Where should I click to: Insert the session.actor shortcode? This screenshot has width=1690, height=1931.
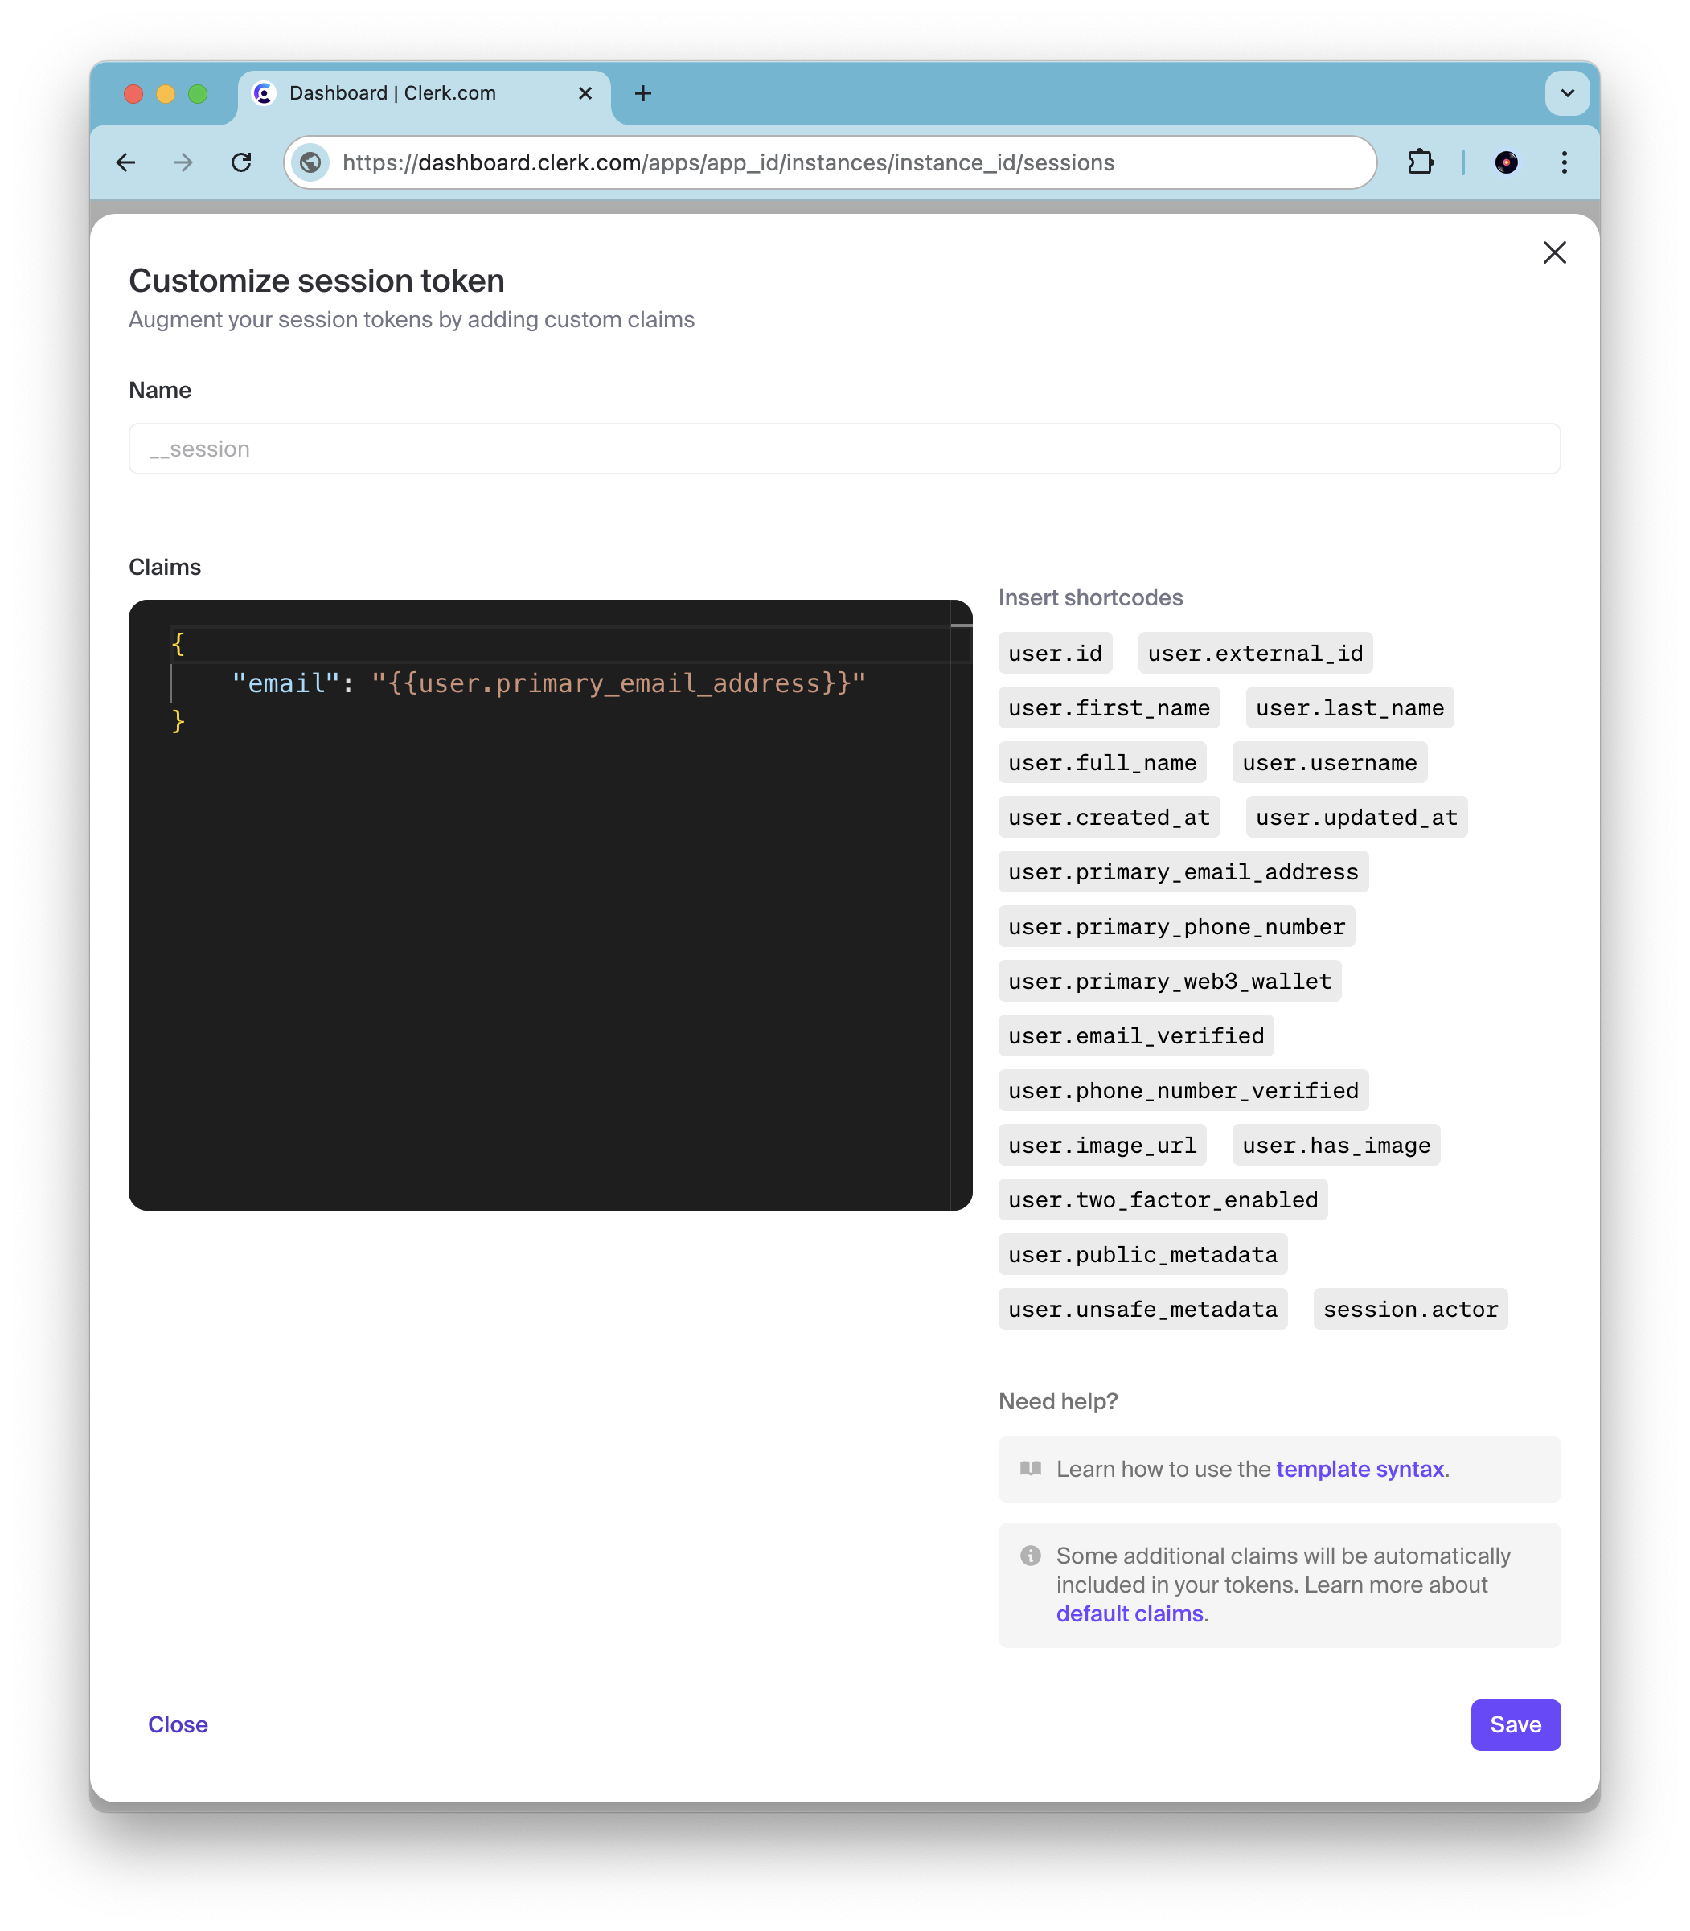click(1410, 1309)
